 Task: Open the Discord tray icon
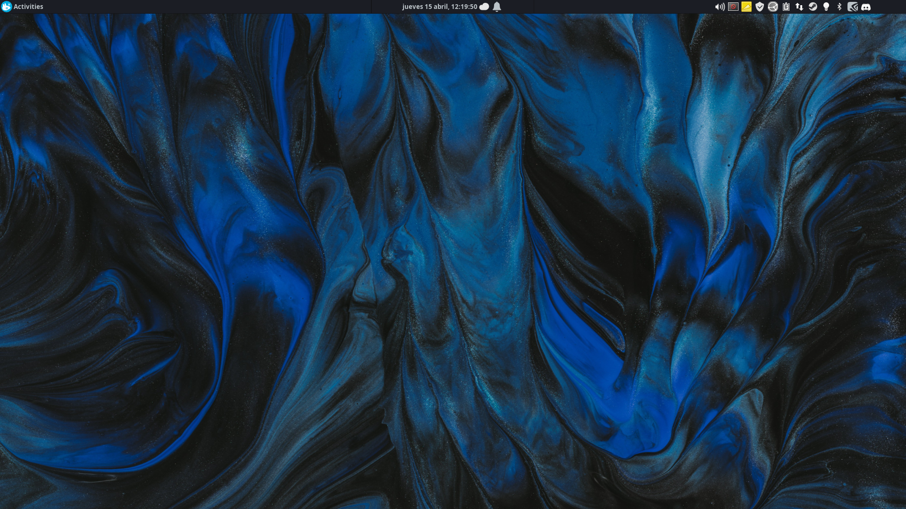(x=866, y=7)
